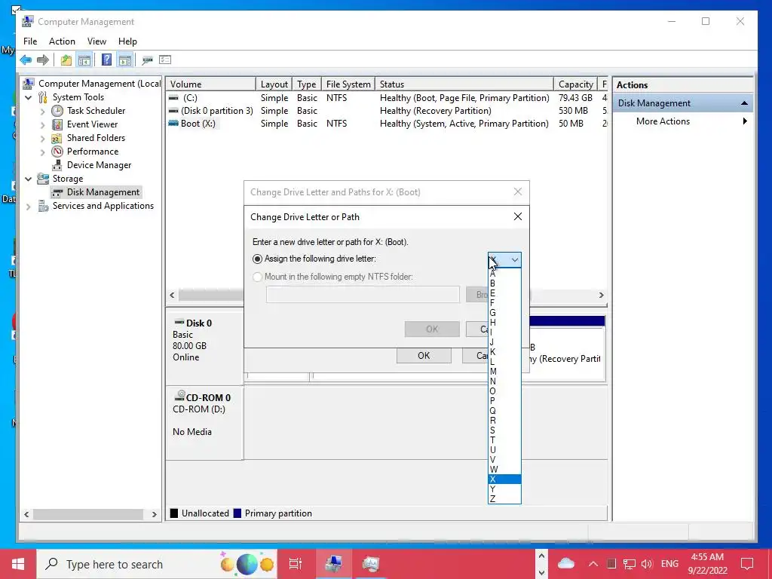The image size is (772, 579).
Task: Collapse the System Tools tree node
Action: tap(29, 97)
